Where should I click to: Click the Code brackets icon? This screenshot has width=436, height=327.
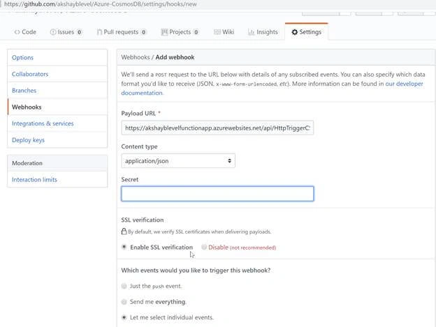17,32
